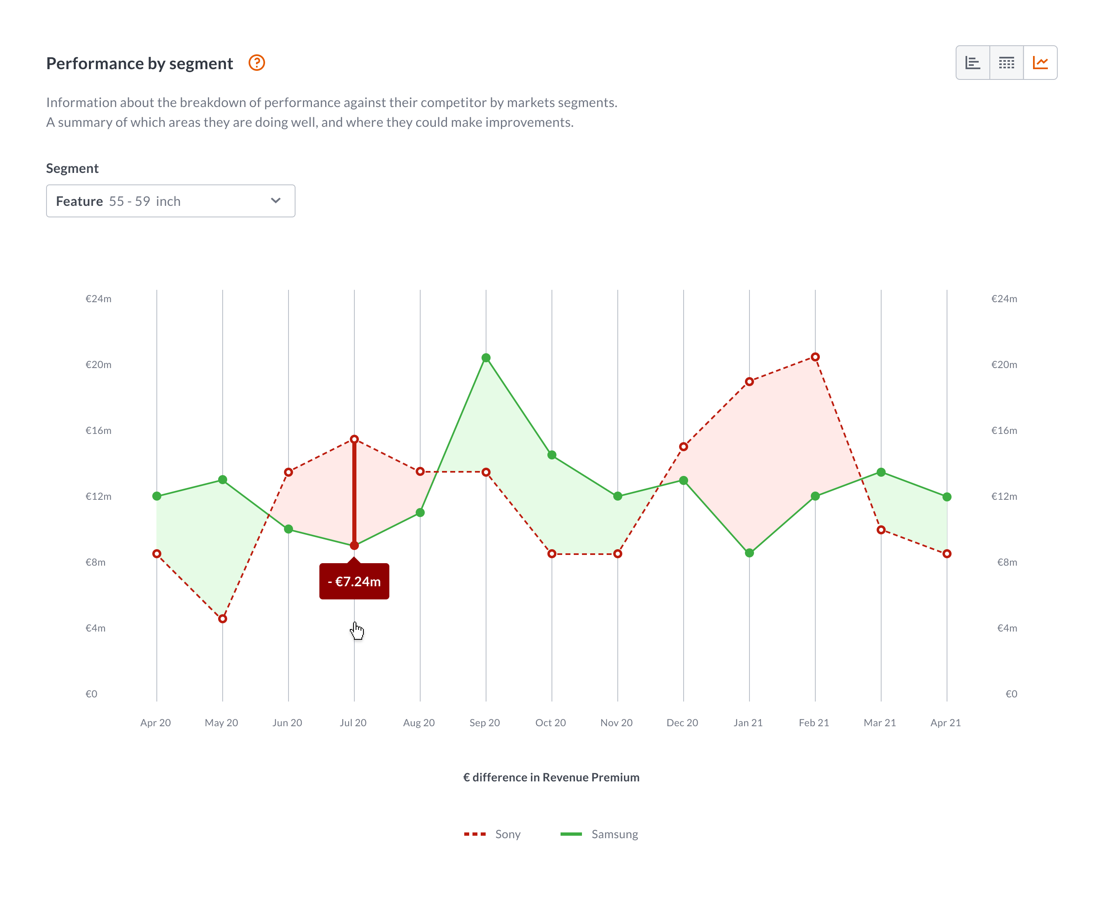This screenshot has width=1103, height=909.
Task: Click Samsung's green legend line swatch
Action: coord(571,834)
